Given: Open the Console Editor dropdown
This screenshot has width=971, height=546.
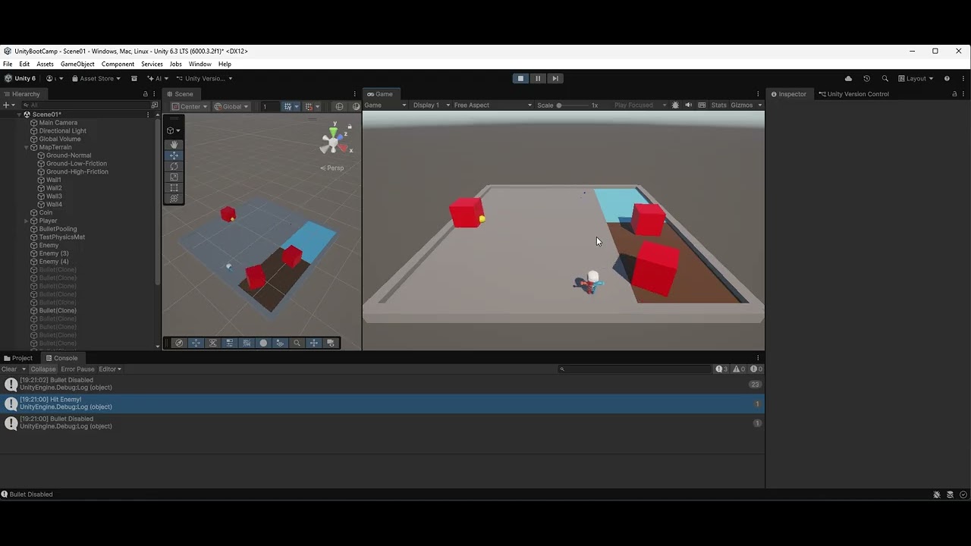Looking at the screenshot, I should pos(110,369).
